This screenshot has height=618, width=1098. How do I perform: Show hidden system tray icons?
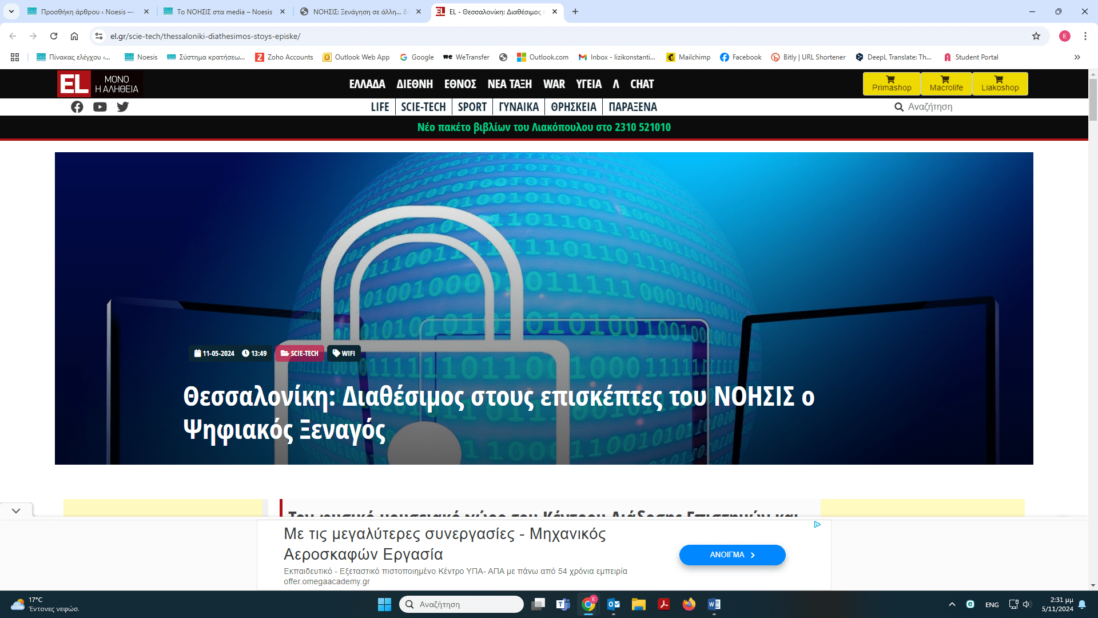coord(952,604)
